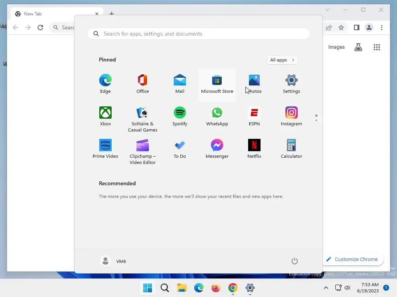Open Settings from pinned apps
Image resolution: width=397 pixels, height=297 pixels.
[x=292, y=84]
